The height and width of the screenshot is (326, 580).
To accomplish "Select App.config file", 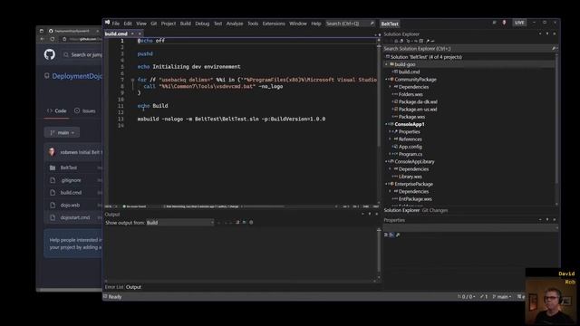I will pyautogui.click(x=411, y=147).
